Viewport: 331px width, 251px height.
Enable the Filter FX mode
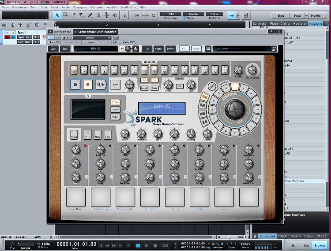pos(115,102)
